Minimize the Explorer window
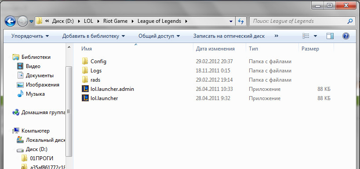This screenshot has height=169, width=360. tap(318, 5)
